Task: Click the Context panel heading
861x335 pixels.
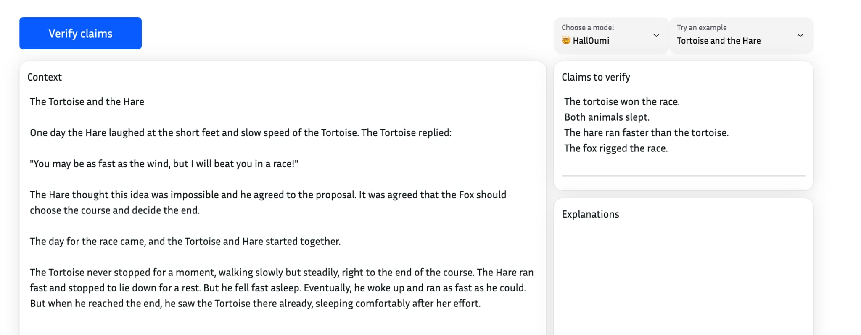Action: 45,77
